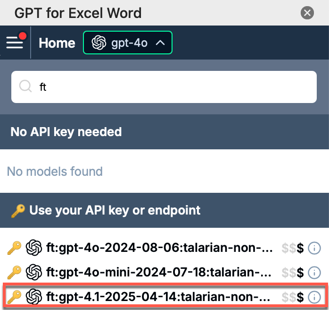
Task: Click the OpenAI logo in the gpt-4o selector
Action: pos(99,43)
